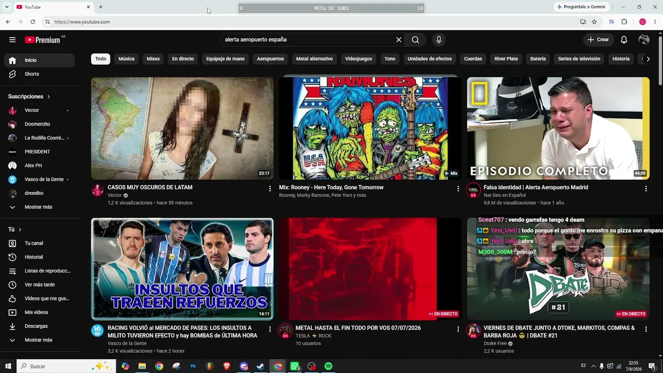The height and width of the screenshot is (373, 663).
Task: Select the River Plate filter chip
Action: pyautogui.click(x=506, y=59)
